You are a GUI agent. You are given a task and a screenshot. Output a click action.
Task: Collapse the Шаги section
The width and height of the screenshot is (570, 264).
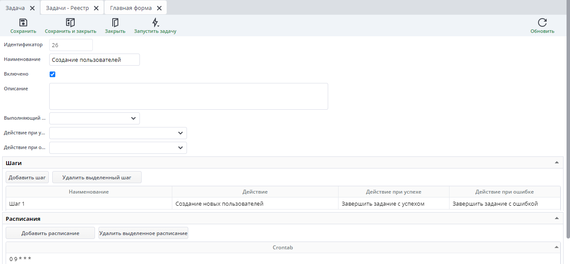pos(557,163)
